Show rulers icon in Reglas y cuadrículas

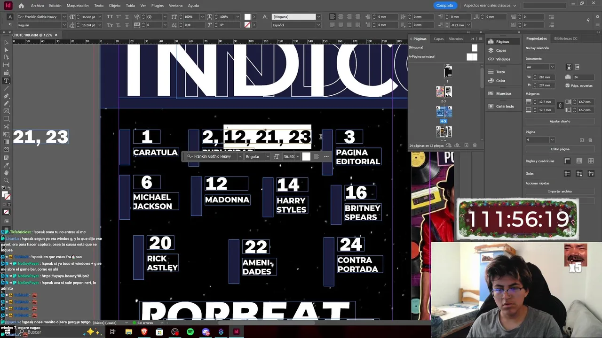click(x=567, y=161)
